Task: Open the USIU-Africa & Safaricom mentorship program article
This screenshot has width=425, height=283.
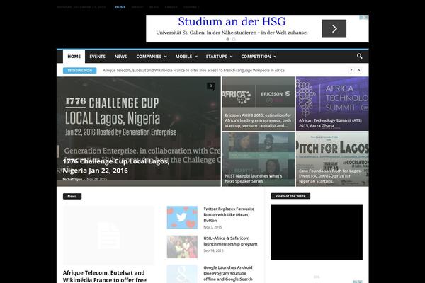Action: coord(230,241)
